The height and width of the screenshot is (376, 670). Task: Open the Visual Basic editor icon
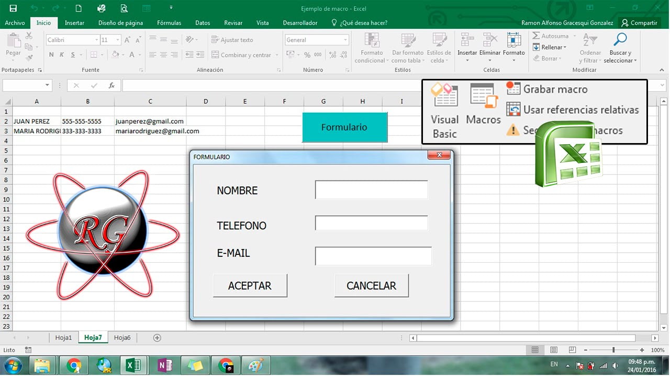pos(444,96)
